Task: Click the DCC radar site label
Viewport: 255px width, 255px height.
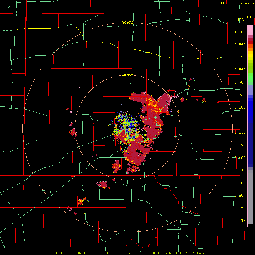Action: 249,17
